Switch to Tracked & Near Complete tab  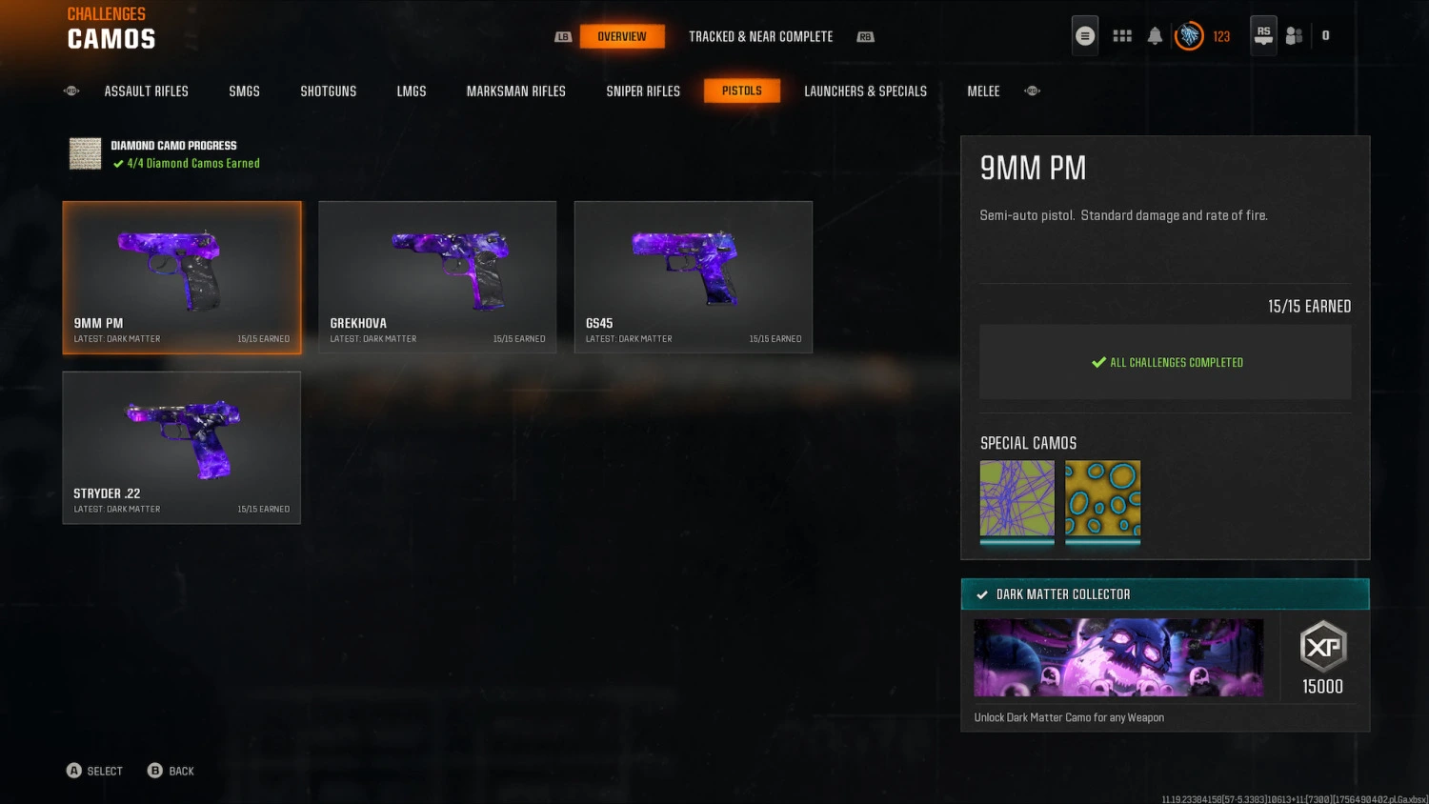click(x=760, y=37)
